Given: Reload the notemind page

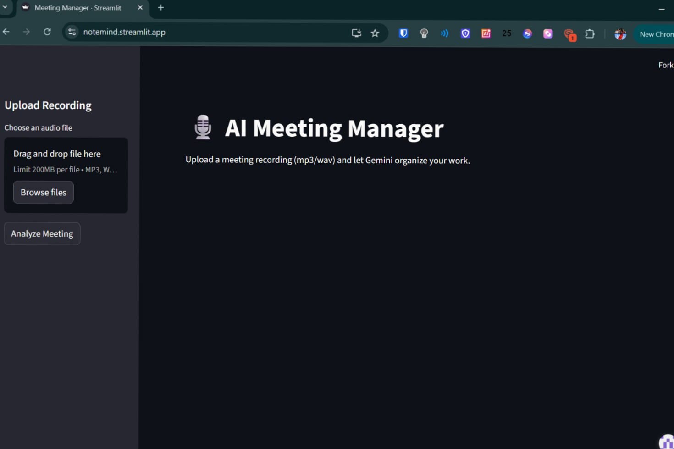Looking at the screenshot, I should click(47, 32).
